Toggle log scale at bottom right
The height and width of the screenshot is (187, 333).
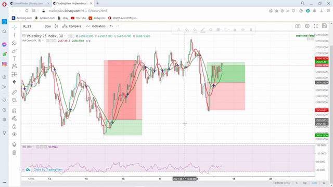point(305,183)
